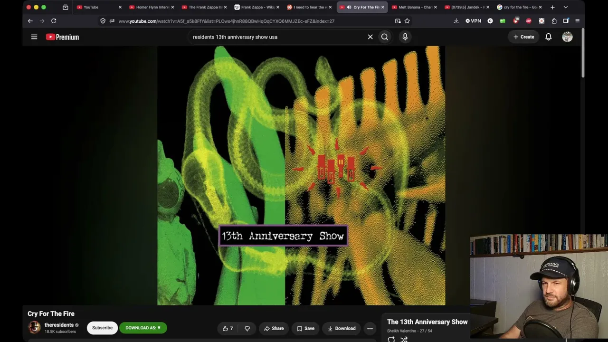This screenshot has width=608, height=342.
Task: Start voice search with the microphone
Action: 405,37
